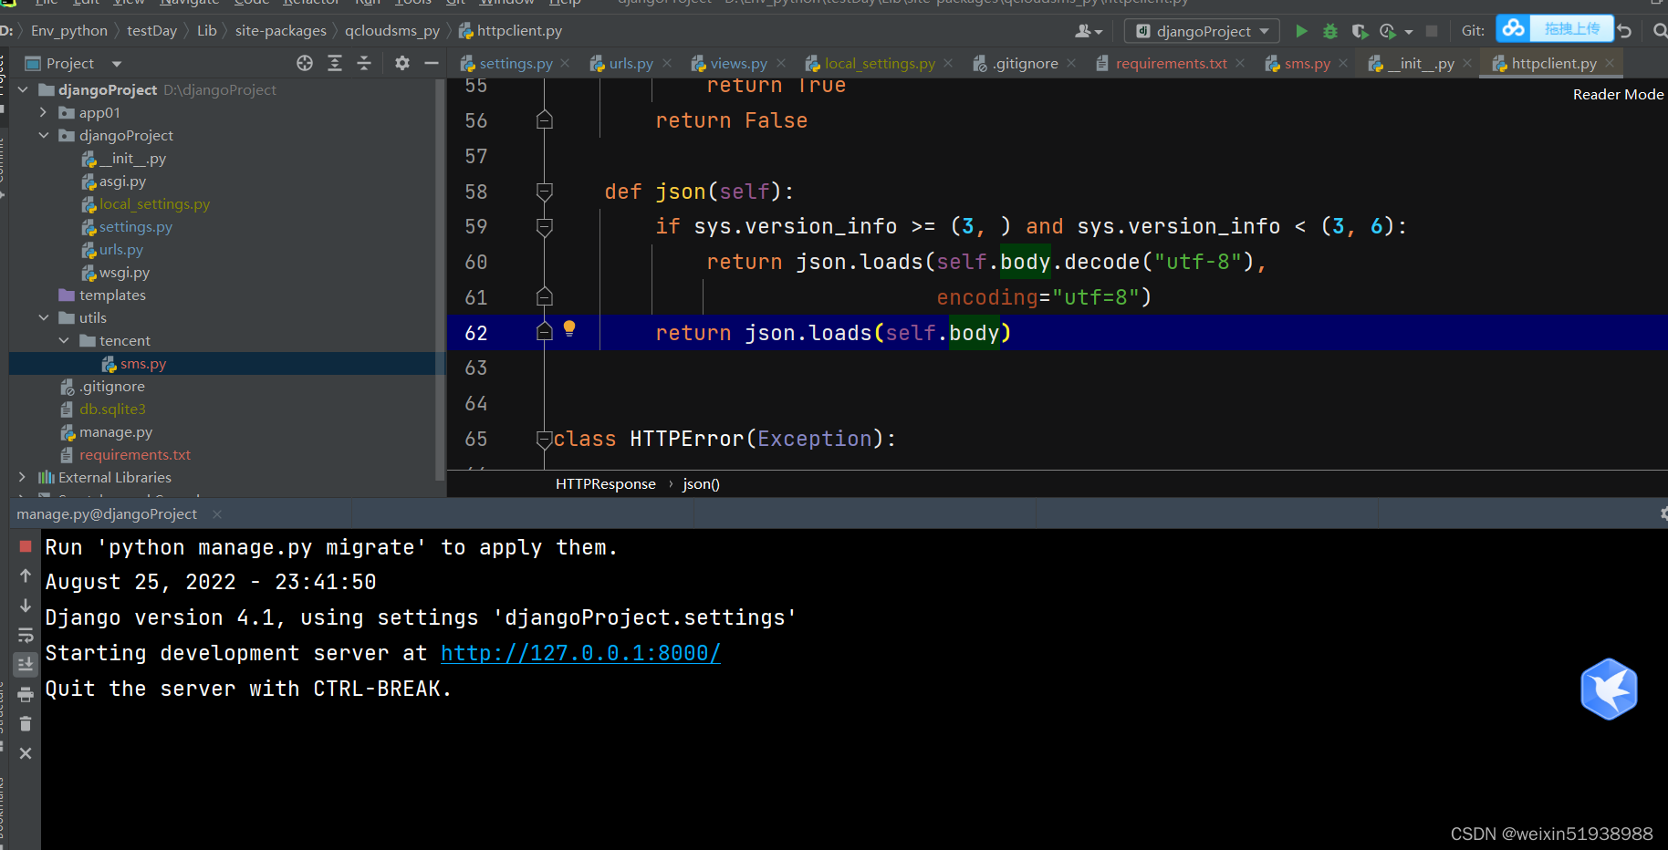Image resolution: width=1668 pixels, height=850 pixels.
Task: Open Search Everywhere with the magnifier icon
Action: 1660,30
